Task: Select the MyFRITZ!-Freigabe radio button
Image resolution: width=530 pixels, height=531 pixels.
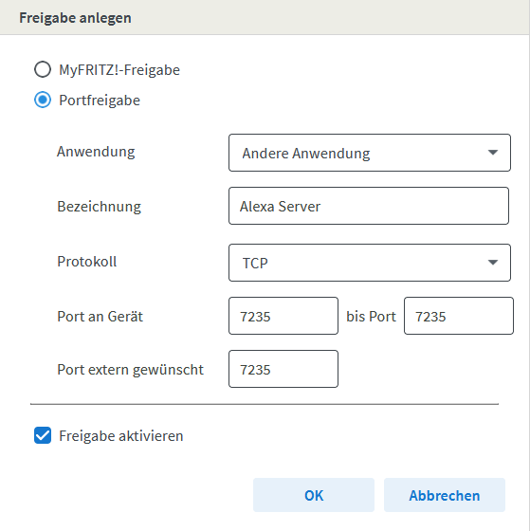Action: pos(43,69)
